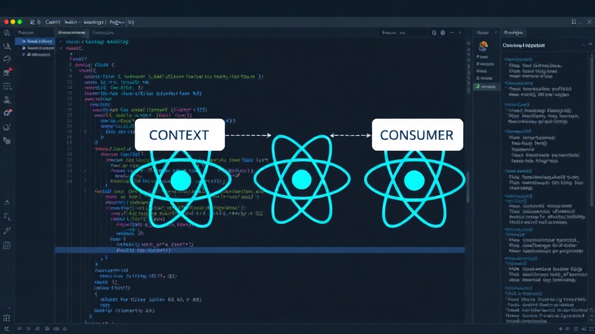Click the scrollbar of the right documentation panel
The width and height of the screenshot is (595, 334).
[x=591, y=130]
